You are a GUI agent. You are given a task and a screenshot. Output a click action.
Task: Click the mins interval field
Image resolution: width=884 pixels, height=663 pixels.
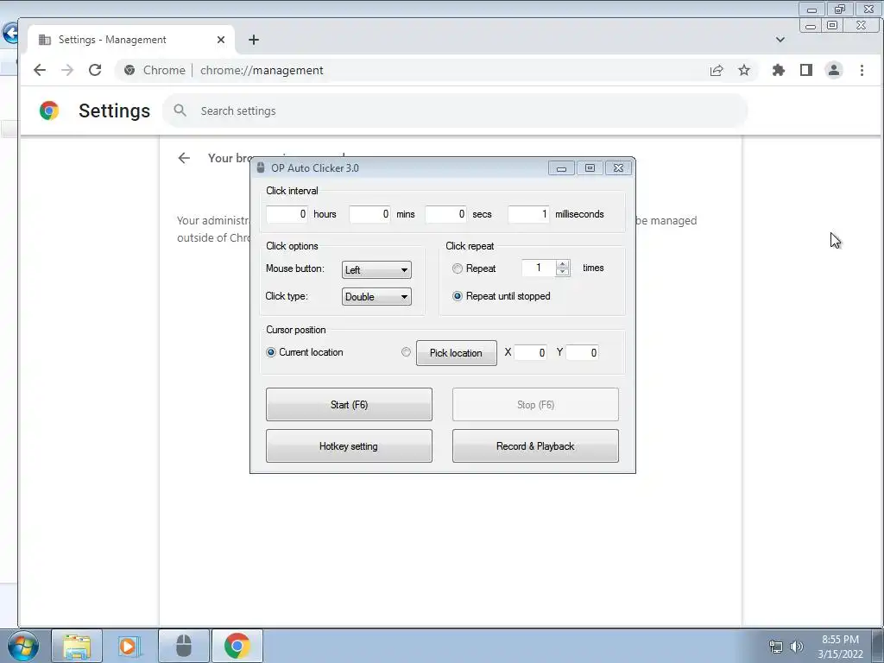pyautogui.click(x=369, y=214)
